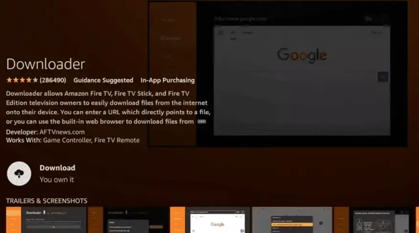Click the cloud Download icon

coord(19,174)
